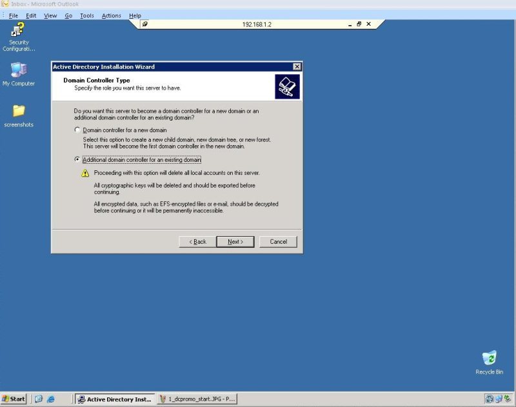
Task: Cancel the Active Directory installation
Action: [279, 242]
